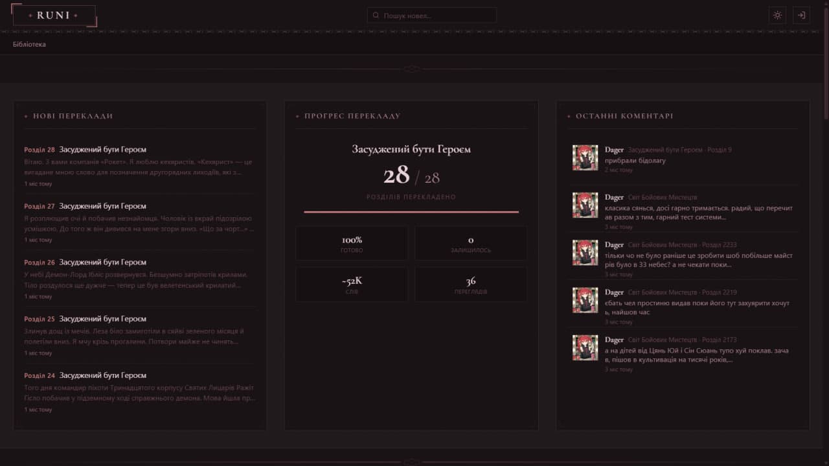The height and width of the screenshot is (466, 829).
Task: Click the 100% Готово stat card
Action: (x=352, y=244)
